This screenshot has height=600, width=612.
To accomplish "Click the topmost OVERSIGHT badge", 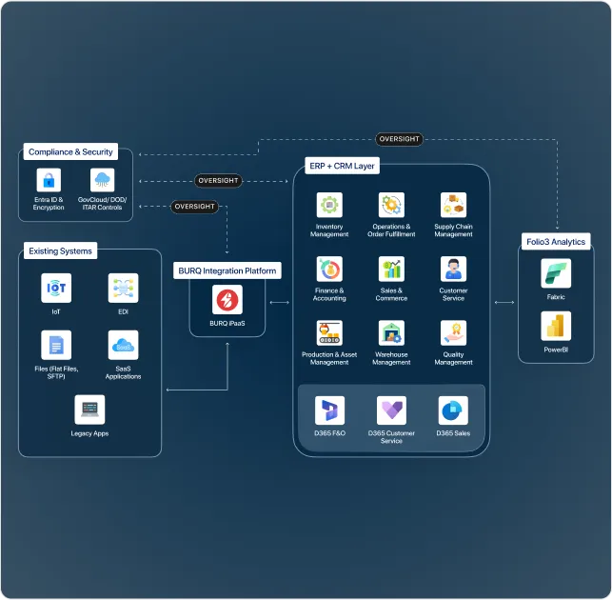I will tap(399, 139).
